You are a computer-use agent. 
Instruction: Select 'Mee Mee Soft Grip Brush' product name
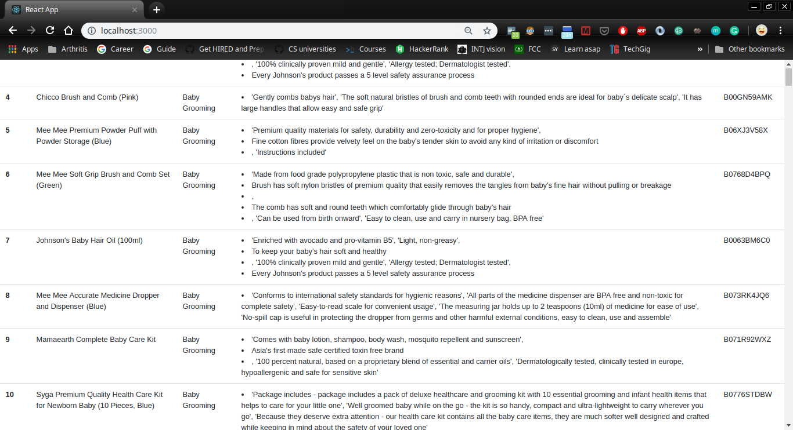[x=103, y=180]
